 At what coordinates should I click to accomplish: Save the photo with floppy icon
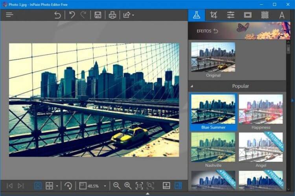click(98, 15)
